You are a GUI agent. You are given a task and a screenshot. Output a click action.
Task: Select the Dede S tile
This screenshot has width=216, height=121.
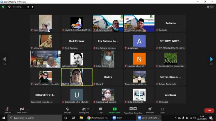pyautogui.click(x=108, y=77)
